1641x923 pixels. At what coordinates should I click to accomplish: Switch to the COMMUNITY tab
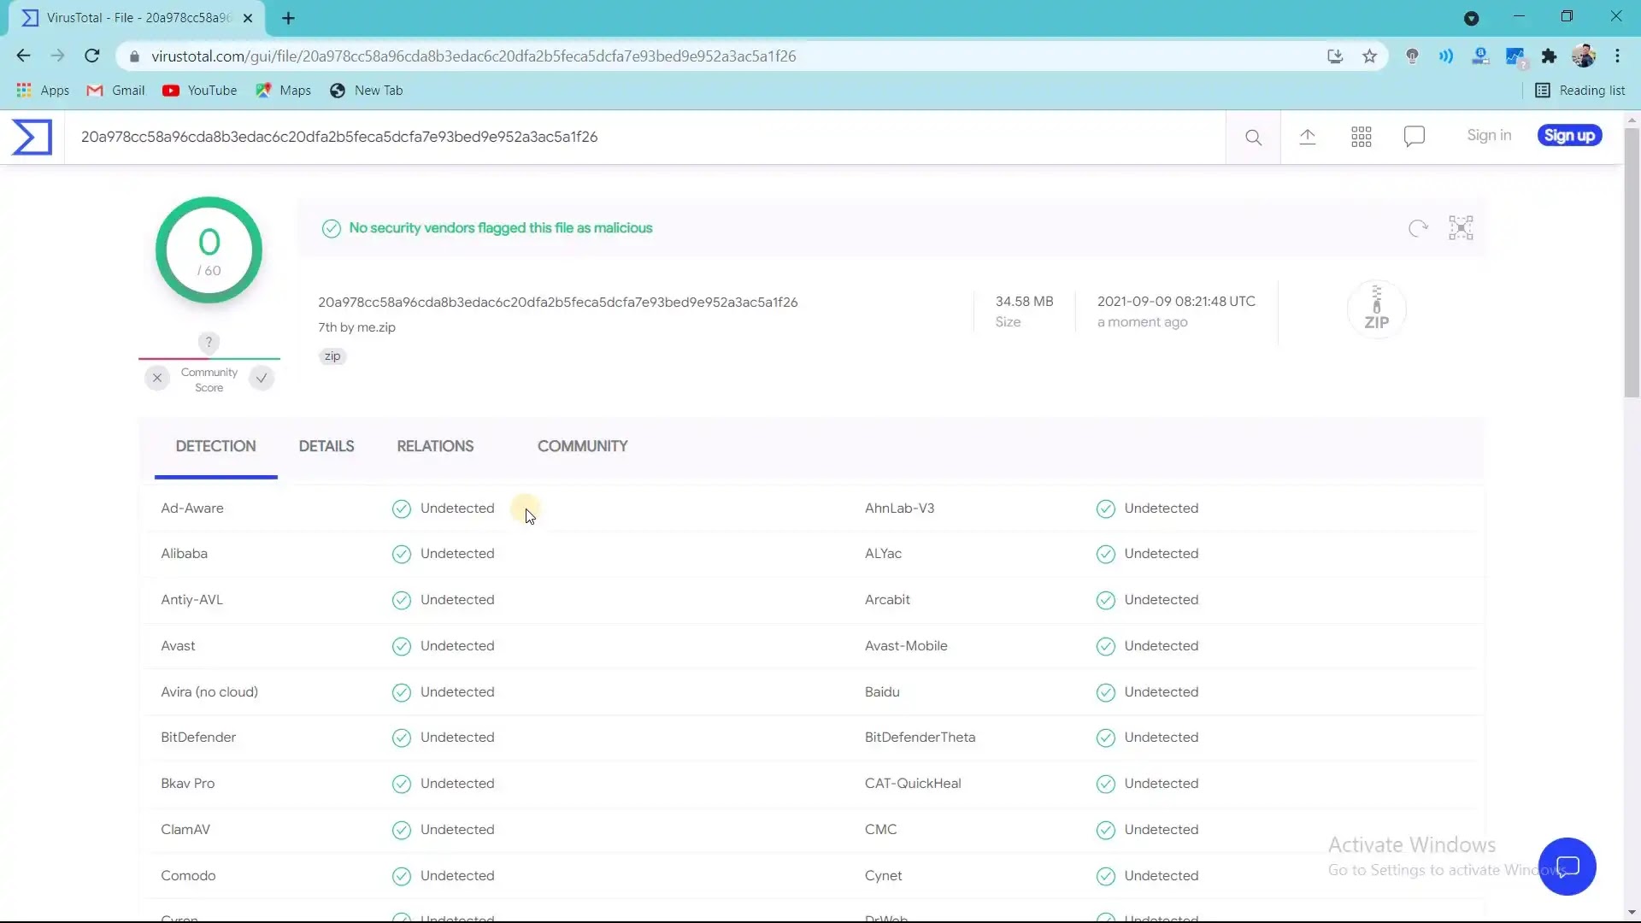point(582,446)
